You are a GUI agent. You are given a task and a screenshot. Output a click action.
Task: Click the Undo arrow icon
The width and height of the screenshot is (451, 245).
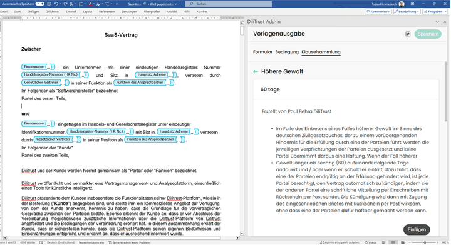click(x=56, y=4)
